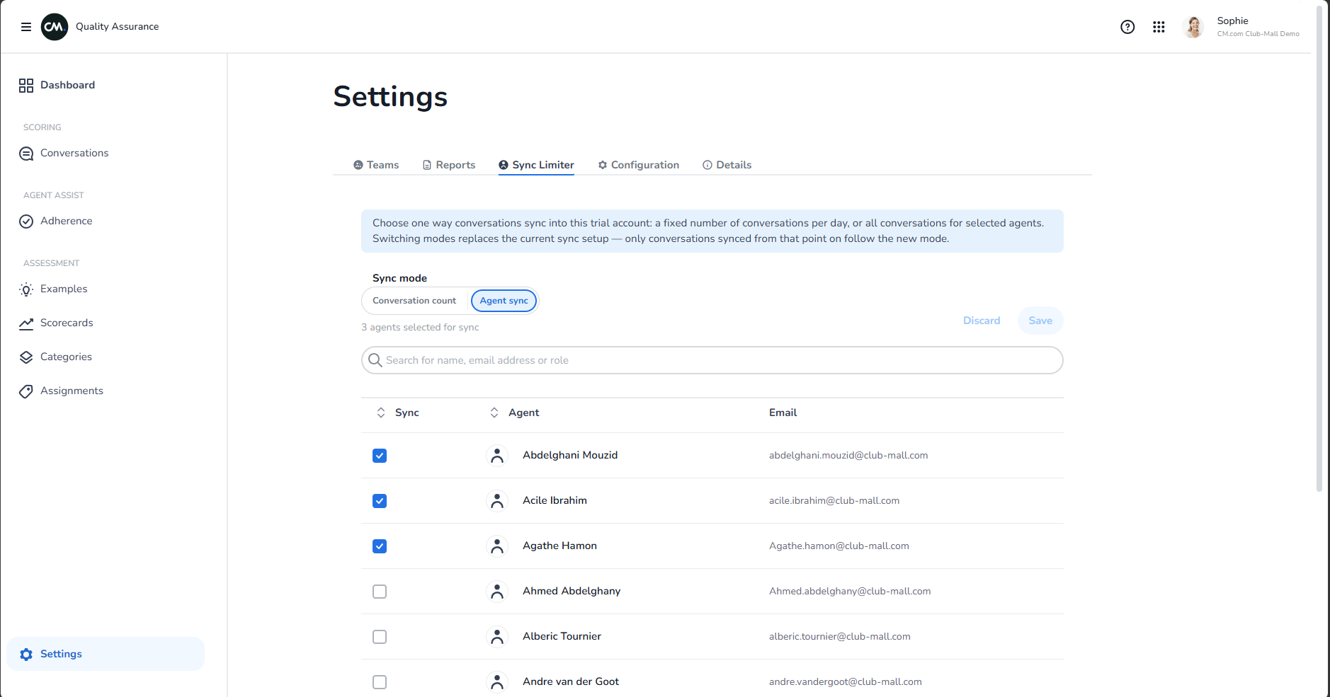Click Andre van der Goot's person icon

[497, 682]
